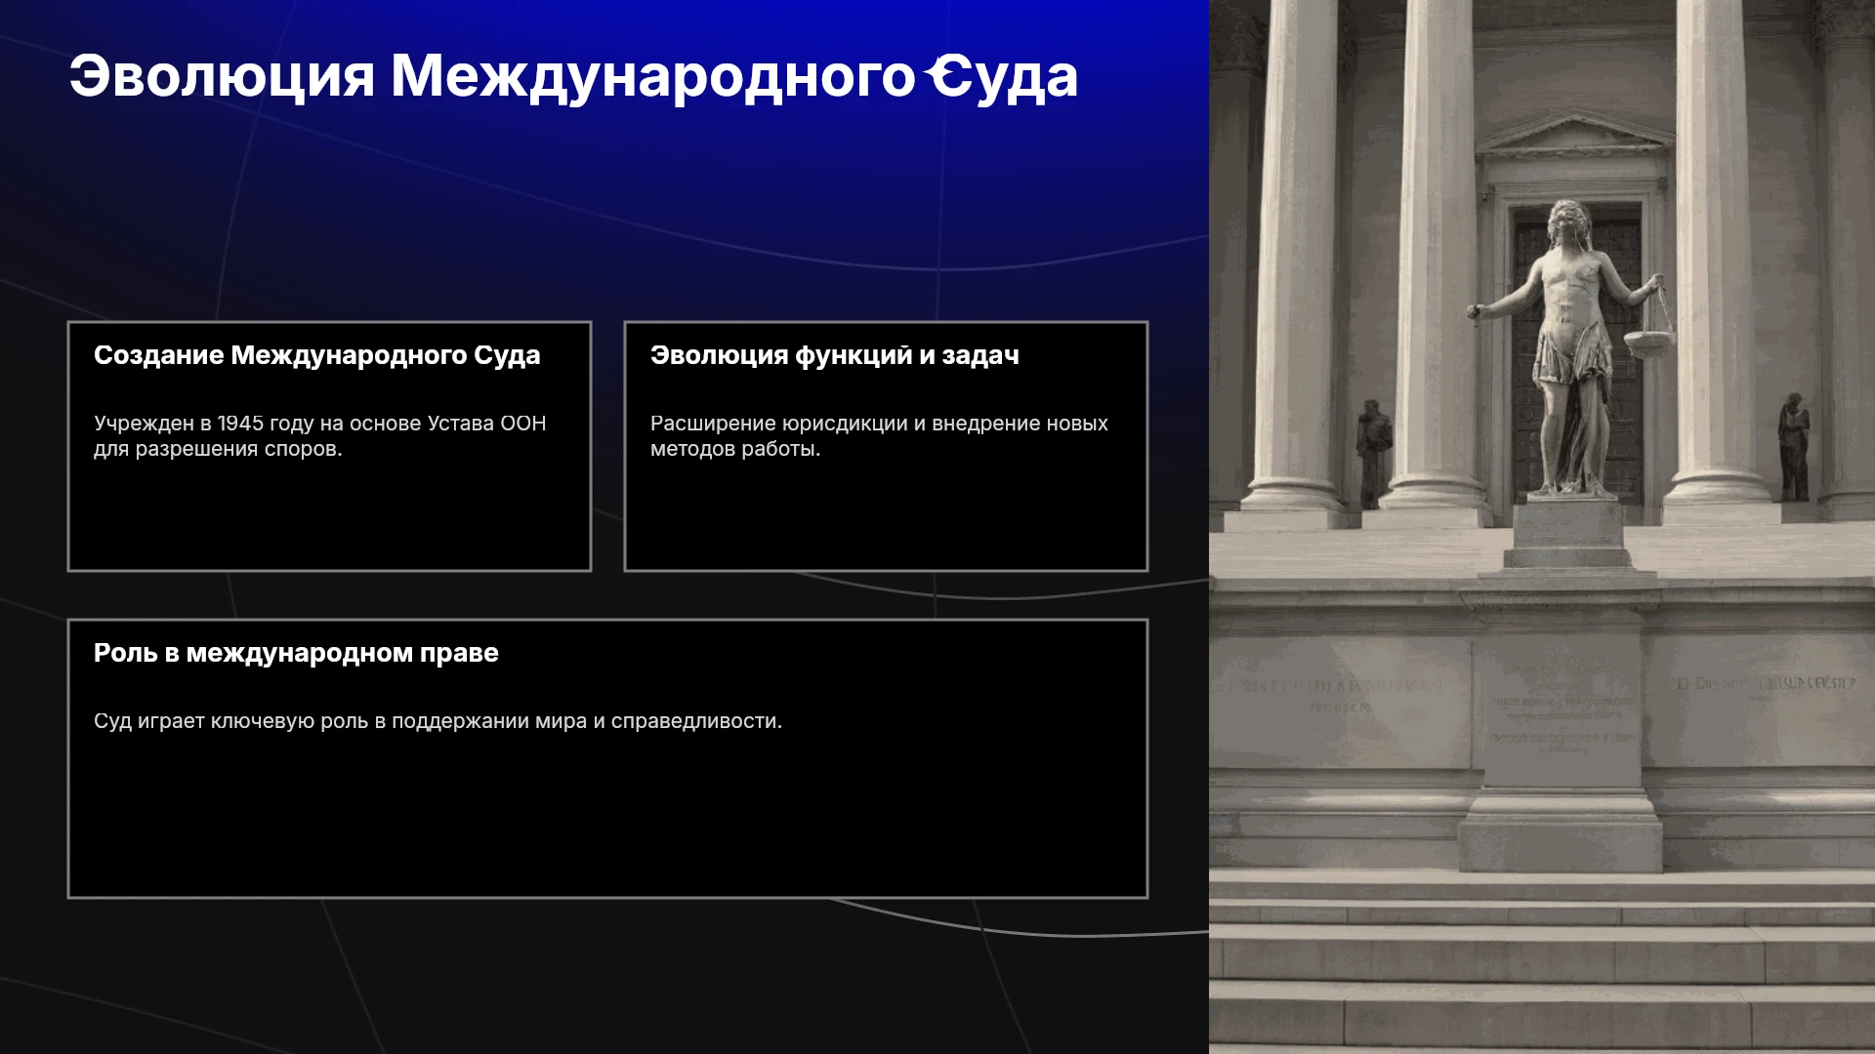Select the Создание Международного Суда heading

pyautogui.click(x=316, y=355)
